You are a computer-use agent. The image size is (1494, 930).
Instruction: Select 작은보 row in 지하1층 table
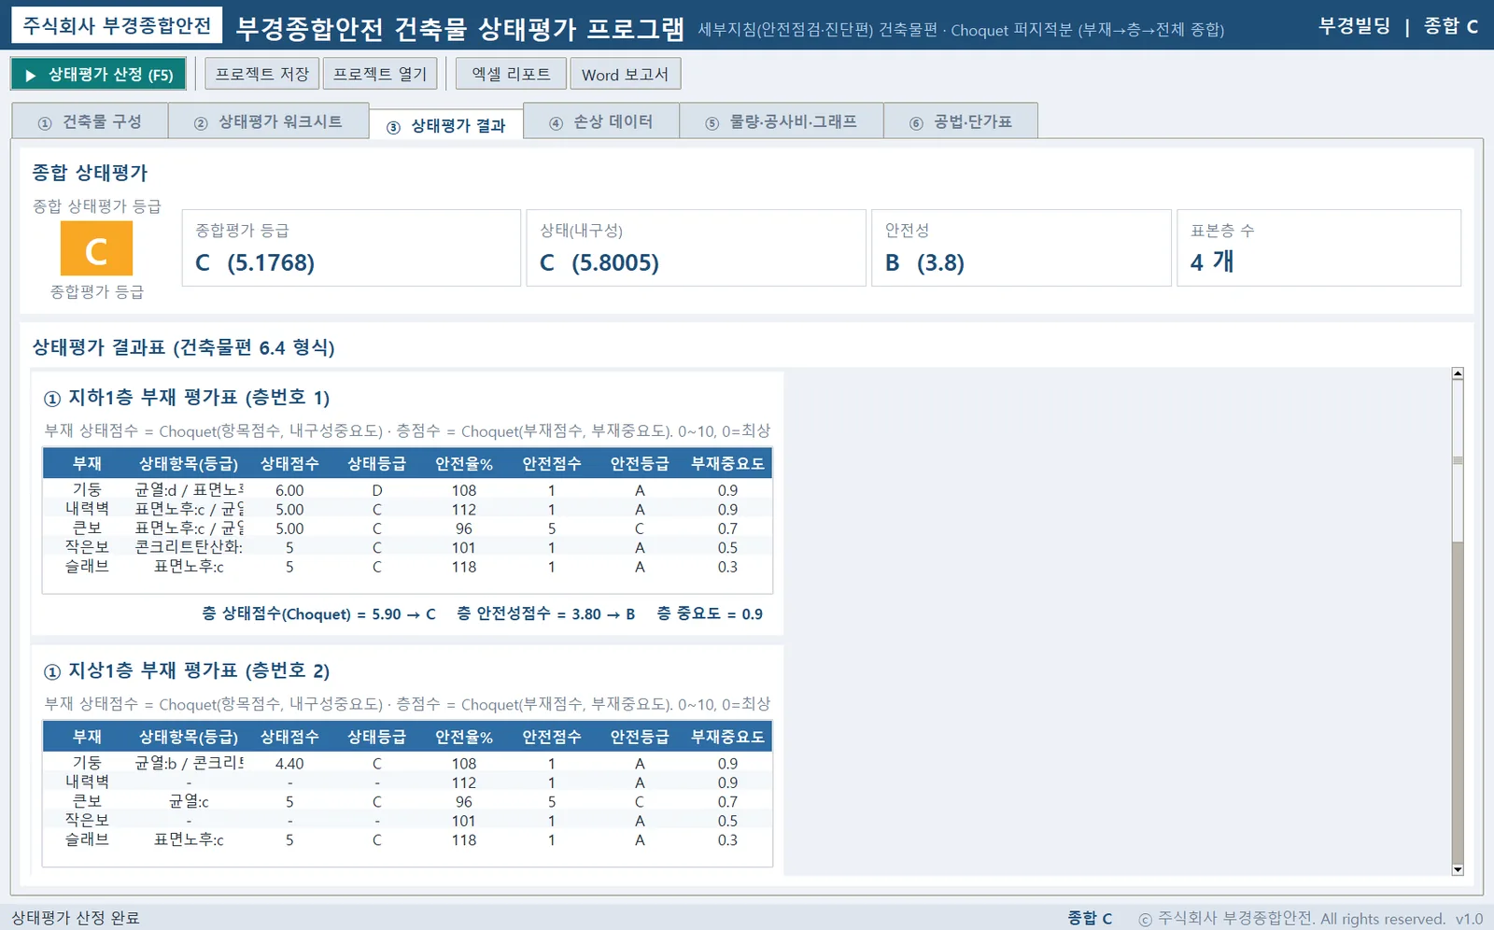(407, 547)
